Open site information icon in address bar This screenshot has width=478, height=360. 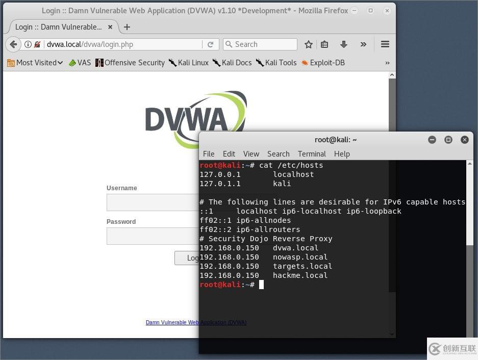[x=28, y=44]
